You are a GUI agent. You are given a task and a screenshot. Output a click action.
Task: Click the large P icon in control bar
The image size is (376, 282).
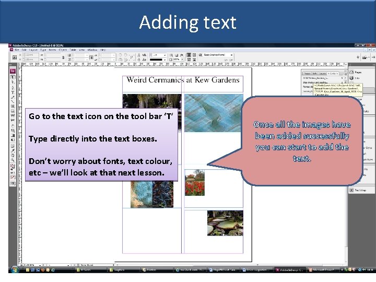[132, 57]
